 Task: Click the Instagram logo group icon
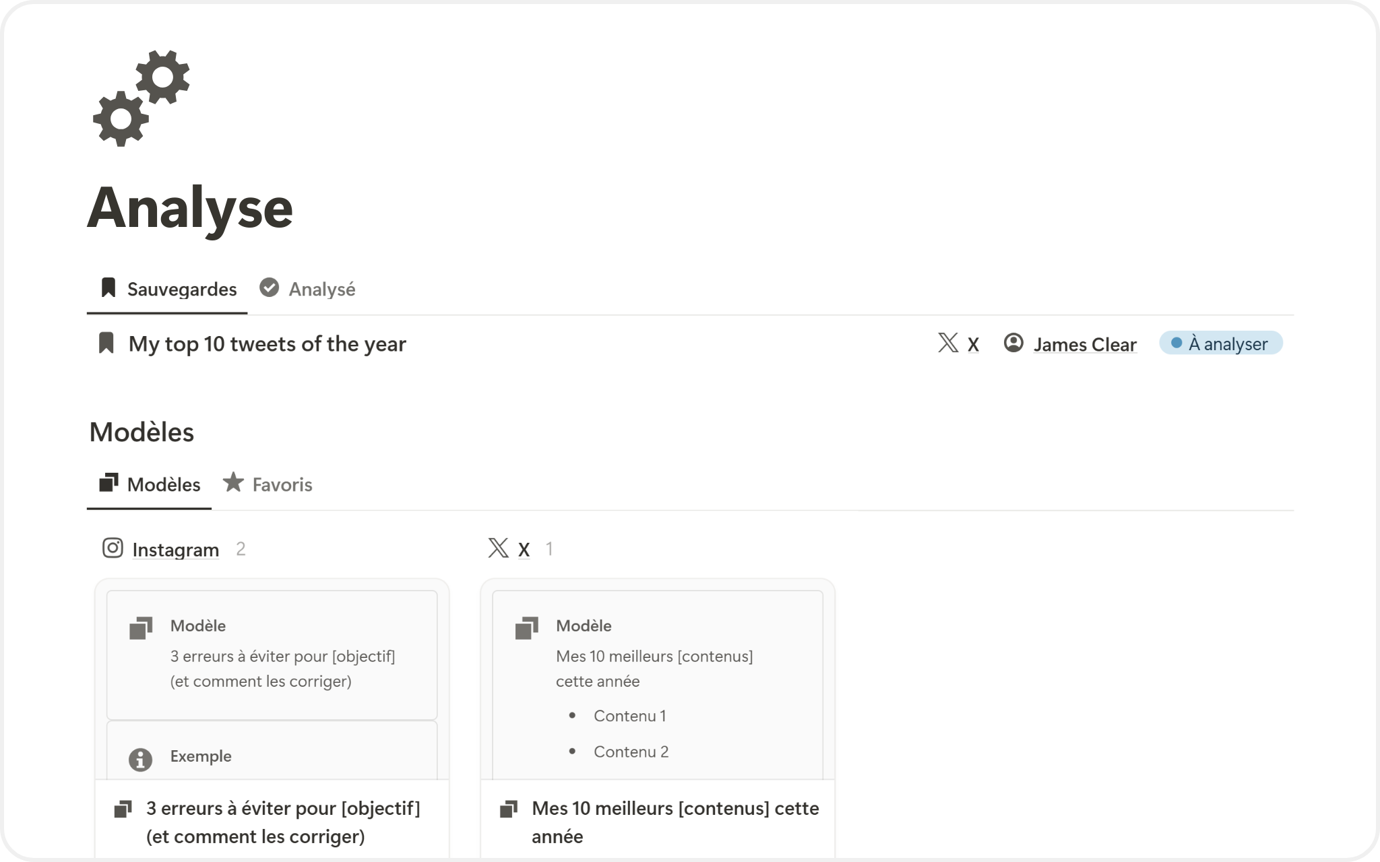click(113, 548)
